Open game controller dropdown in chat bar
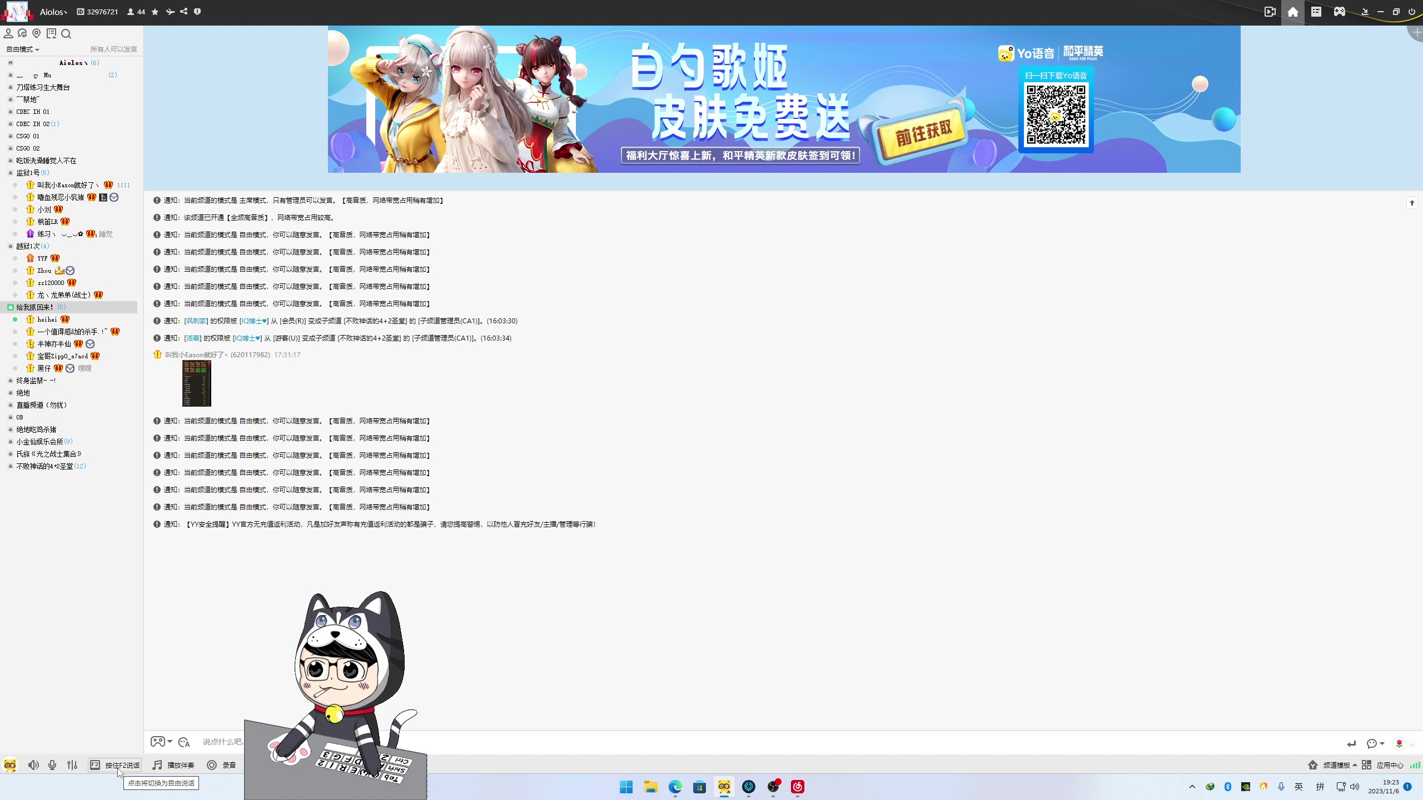Image resolution: width=1423 pixels, height=800 pixels. (161, 742)
